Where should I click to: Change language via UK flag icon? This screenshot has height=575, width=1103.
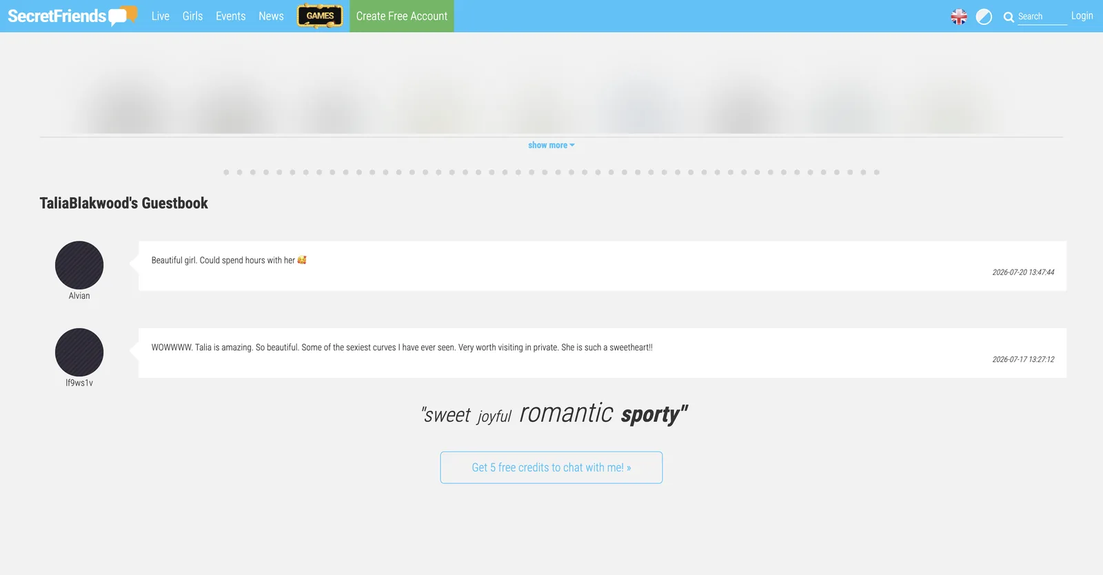[x=959, y=17]
